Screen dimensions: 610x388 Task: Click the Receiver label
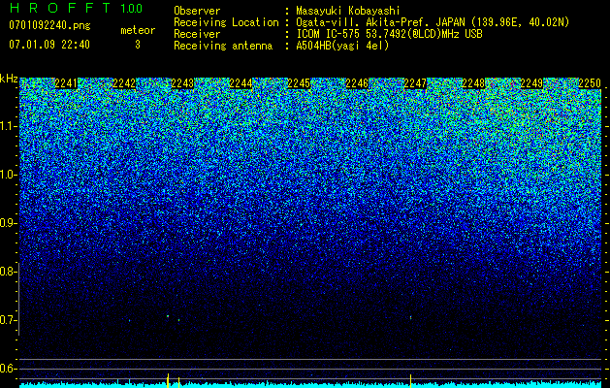197,34
